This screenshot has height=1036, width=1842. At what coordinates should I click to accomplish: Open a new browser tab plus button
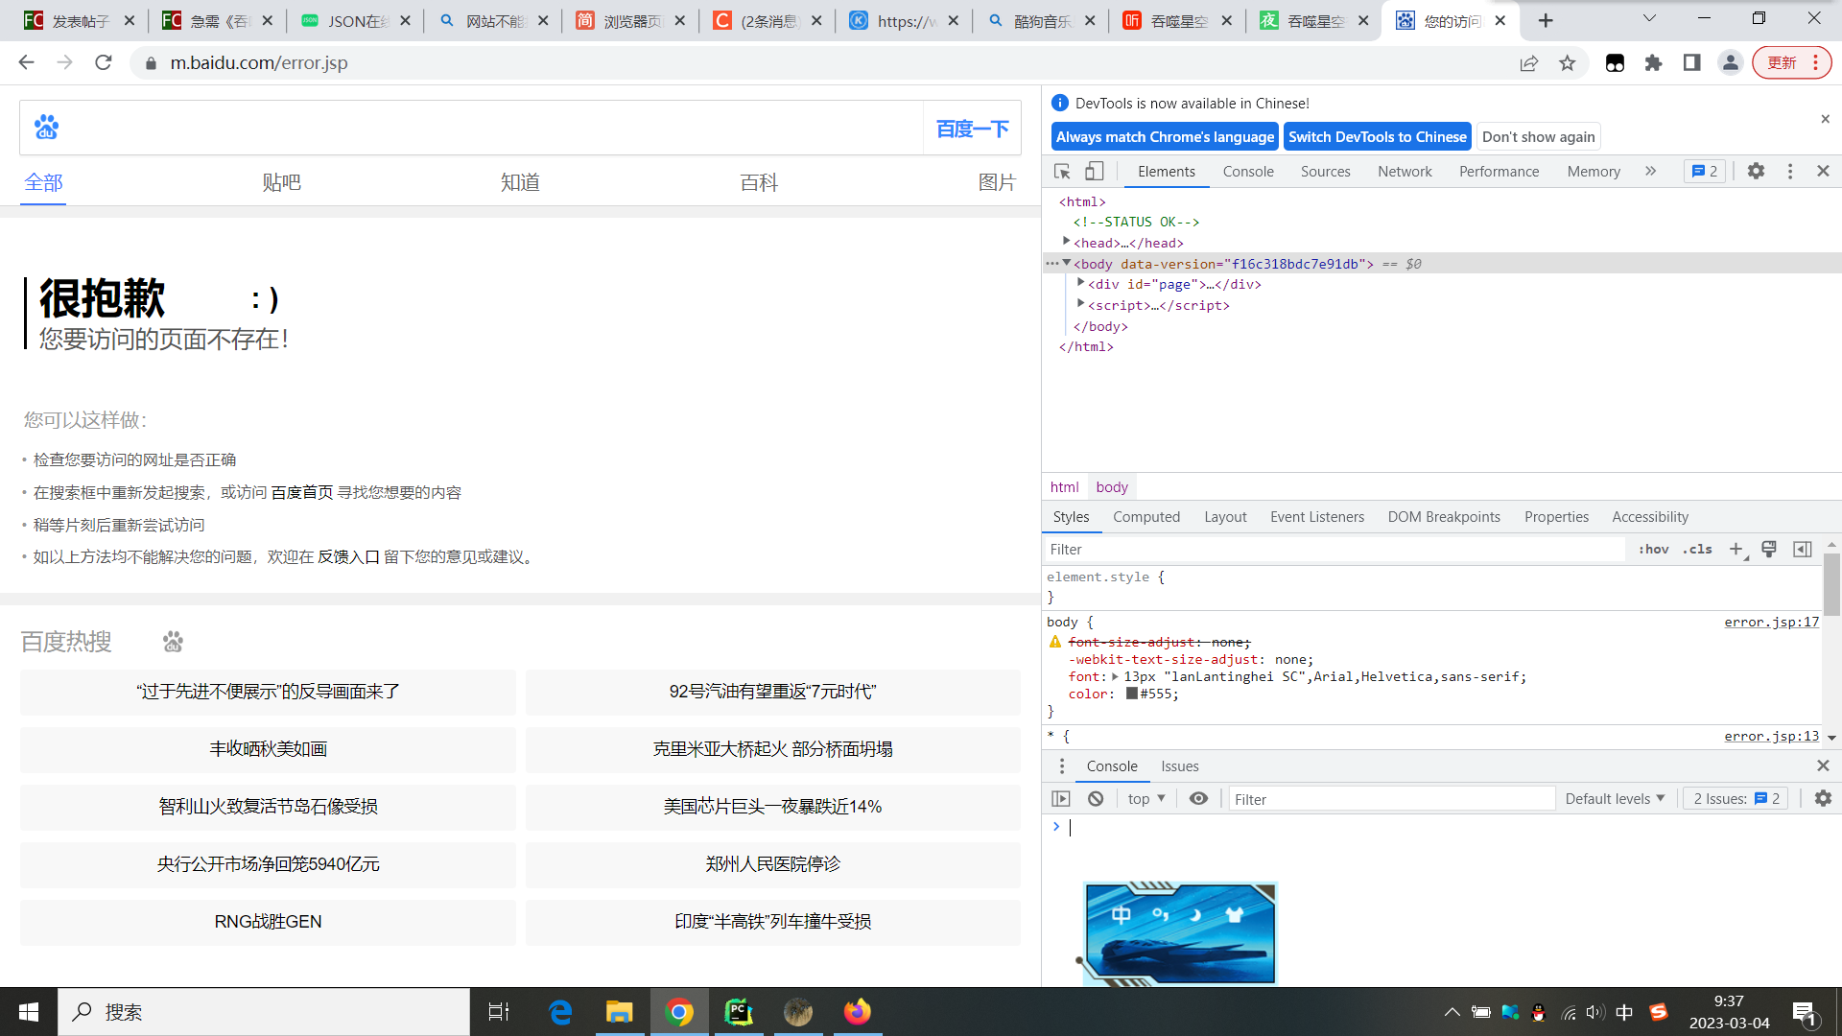point(1546,20)
